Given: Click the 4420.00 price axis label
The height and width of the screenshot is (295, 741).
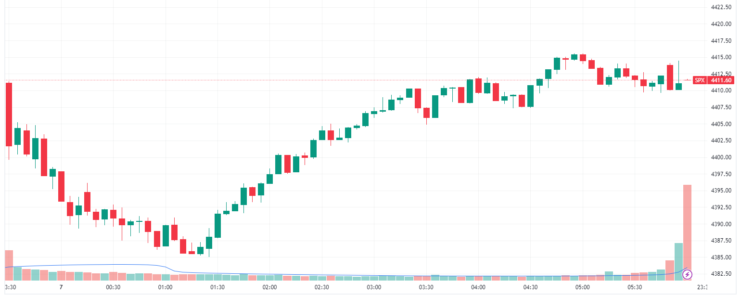Looking at the screenshot, I should point(721,24).
